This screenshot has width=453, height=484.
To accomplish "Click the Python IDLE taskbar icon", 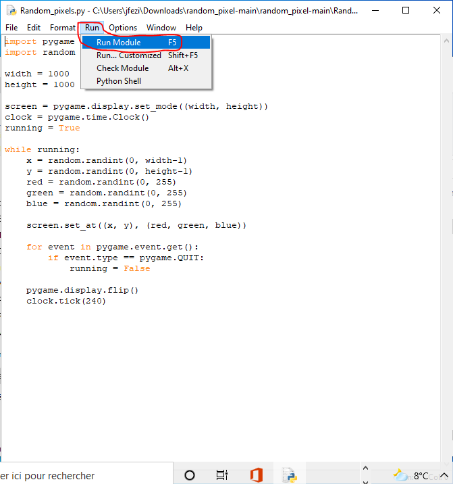I will 290,475.
